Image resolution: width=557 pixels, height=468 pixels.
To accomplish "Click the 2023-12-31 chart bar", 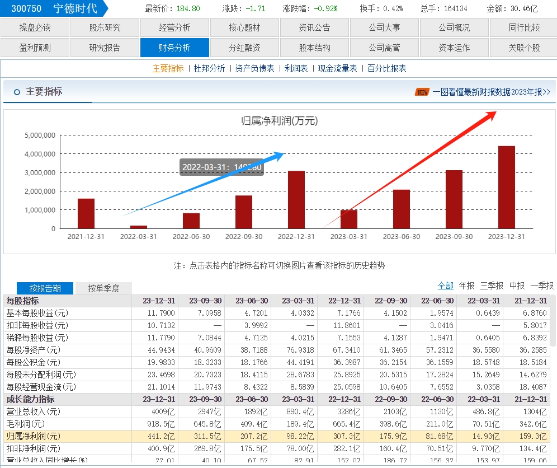I will coord(507,187).
